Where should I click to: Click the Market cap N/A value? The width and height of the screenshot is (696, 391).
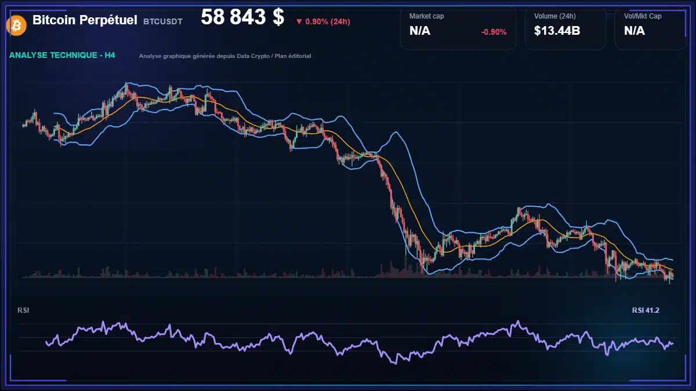[x=420, y=31]
